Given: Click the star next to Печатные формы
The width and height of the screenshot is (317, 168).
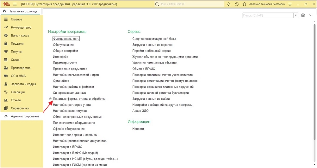Looking at the screenshot, I should tap(51, 99).
